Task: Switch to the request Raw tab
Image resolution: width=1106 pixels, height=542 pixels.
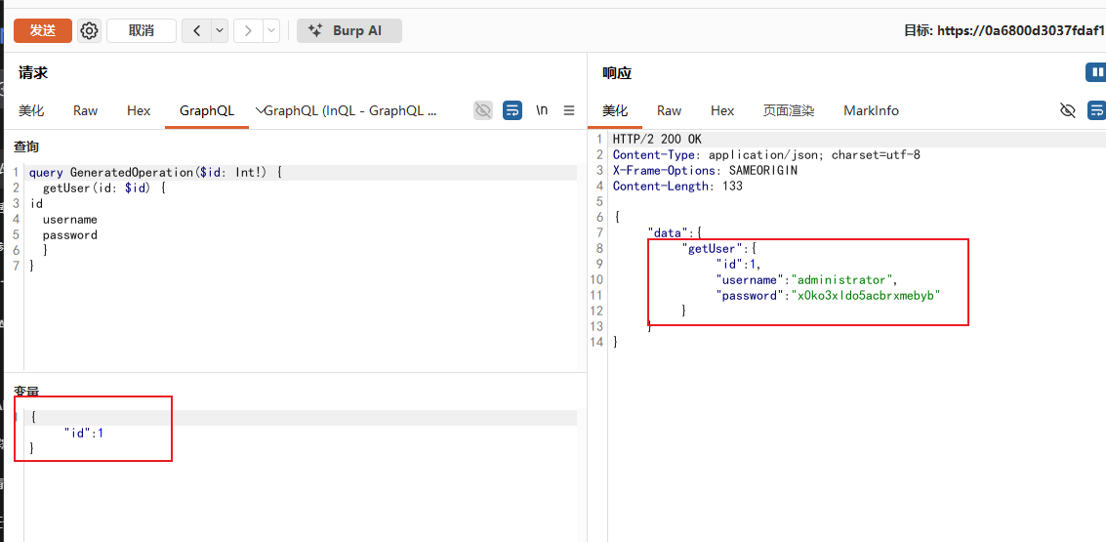Action: click(85, 110)
